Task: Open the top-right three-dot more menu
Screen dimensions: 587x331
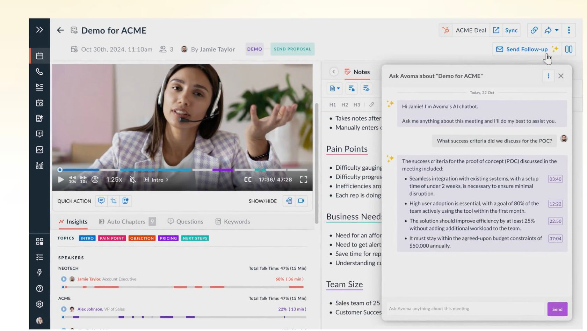Action: [x=569, y=30]
